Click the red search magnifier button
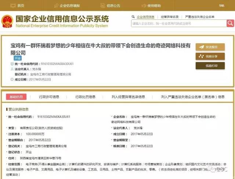The height and width of the screenshot is (179, 235). coord(230,23)
